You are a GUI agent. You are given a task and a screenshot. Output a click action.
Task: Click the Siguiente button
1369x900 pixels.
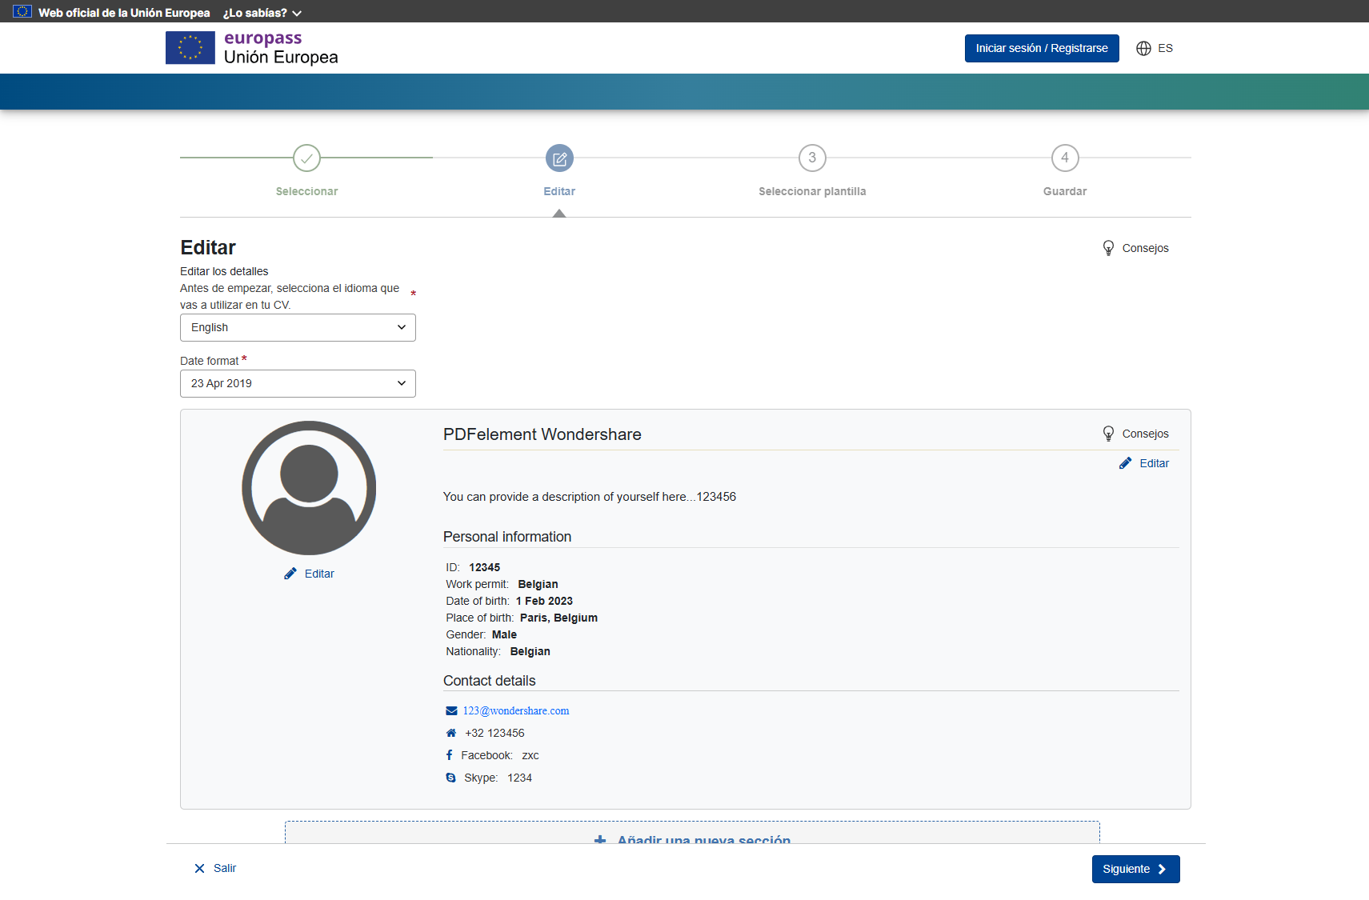pyautogui.click(x=1135, y=869)
